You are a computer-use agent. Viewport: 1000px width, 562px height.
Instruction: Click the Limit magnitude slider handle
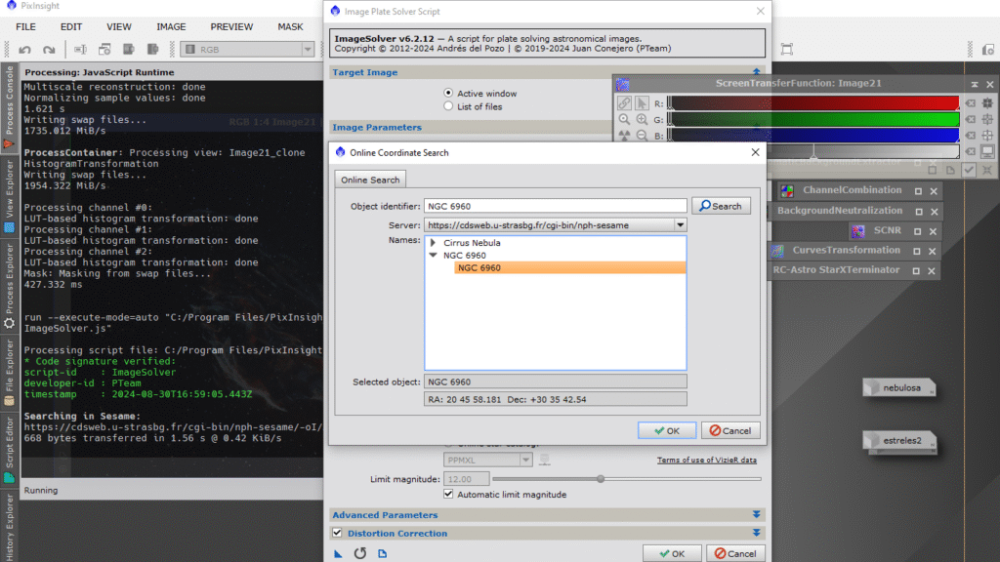[x=601, y=478]
